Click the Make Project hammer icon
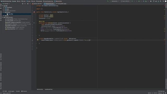 click(108, 1)
